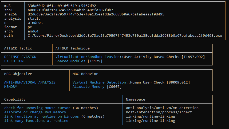Click host-interaction/process/inject namespace
Image resolution: width=229 pixels, height=129 pixels.
tap(159, 112)
